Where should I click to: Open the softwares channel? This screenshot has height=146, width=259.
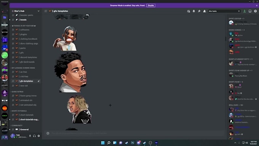point(26,30)
